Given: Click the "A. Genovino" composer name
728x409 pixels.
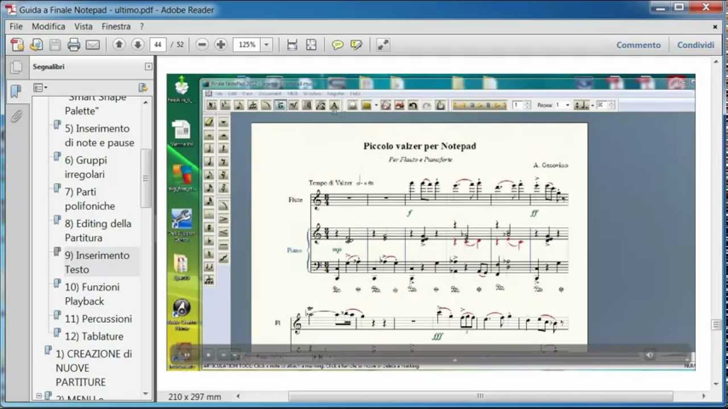Looking at the screenshot, I should (x=551, y=165).
